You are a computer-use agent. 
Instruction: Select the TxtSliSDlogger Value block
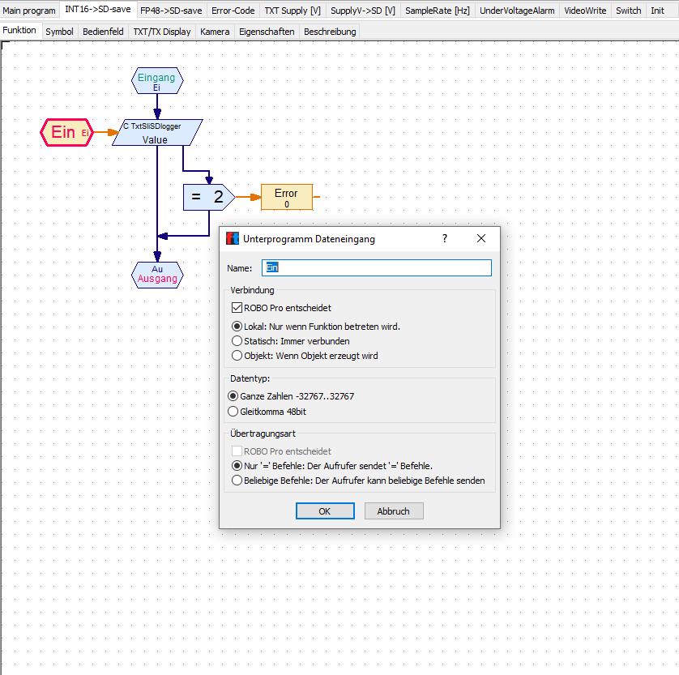pos(157,133)
